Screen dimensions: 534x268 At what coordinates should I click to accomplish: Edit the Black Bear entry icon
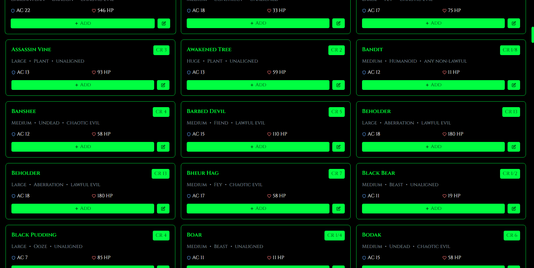pos(514,209)
